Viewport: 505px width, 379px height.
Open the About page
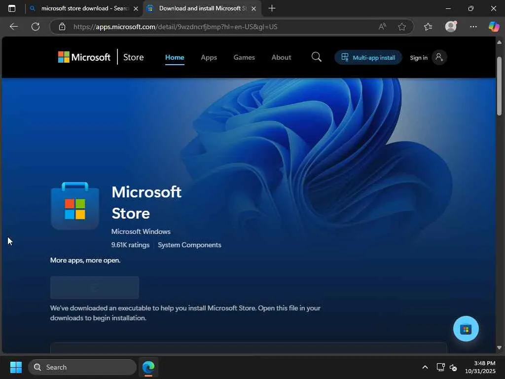(x=281, y=57)
